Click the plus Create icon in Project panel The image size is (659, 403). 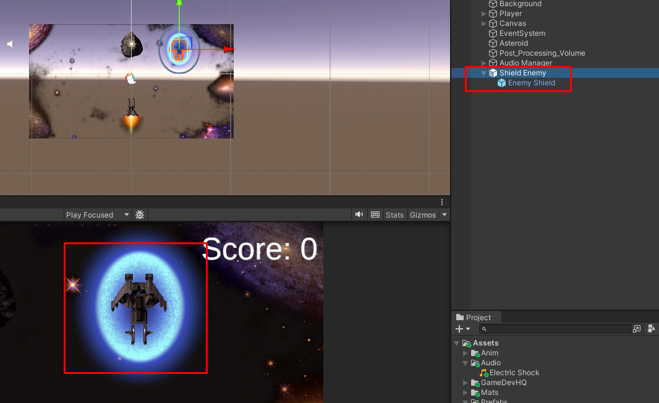[461, 328]
